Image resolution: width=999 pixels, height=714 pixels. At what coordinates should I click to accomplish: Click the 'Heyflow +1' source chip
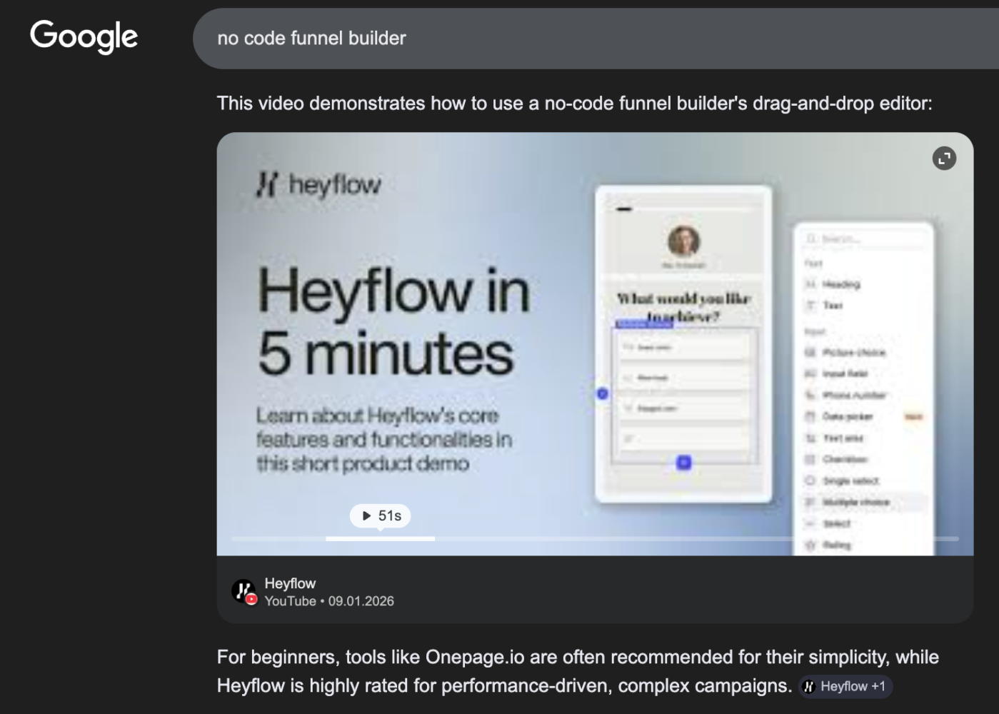pos(845,686)
